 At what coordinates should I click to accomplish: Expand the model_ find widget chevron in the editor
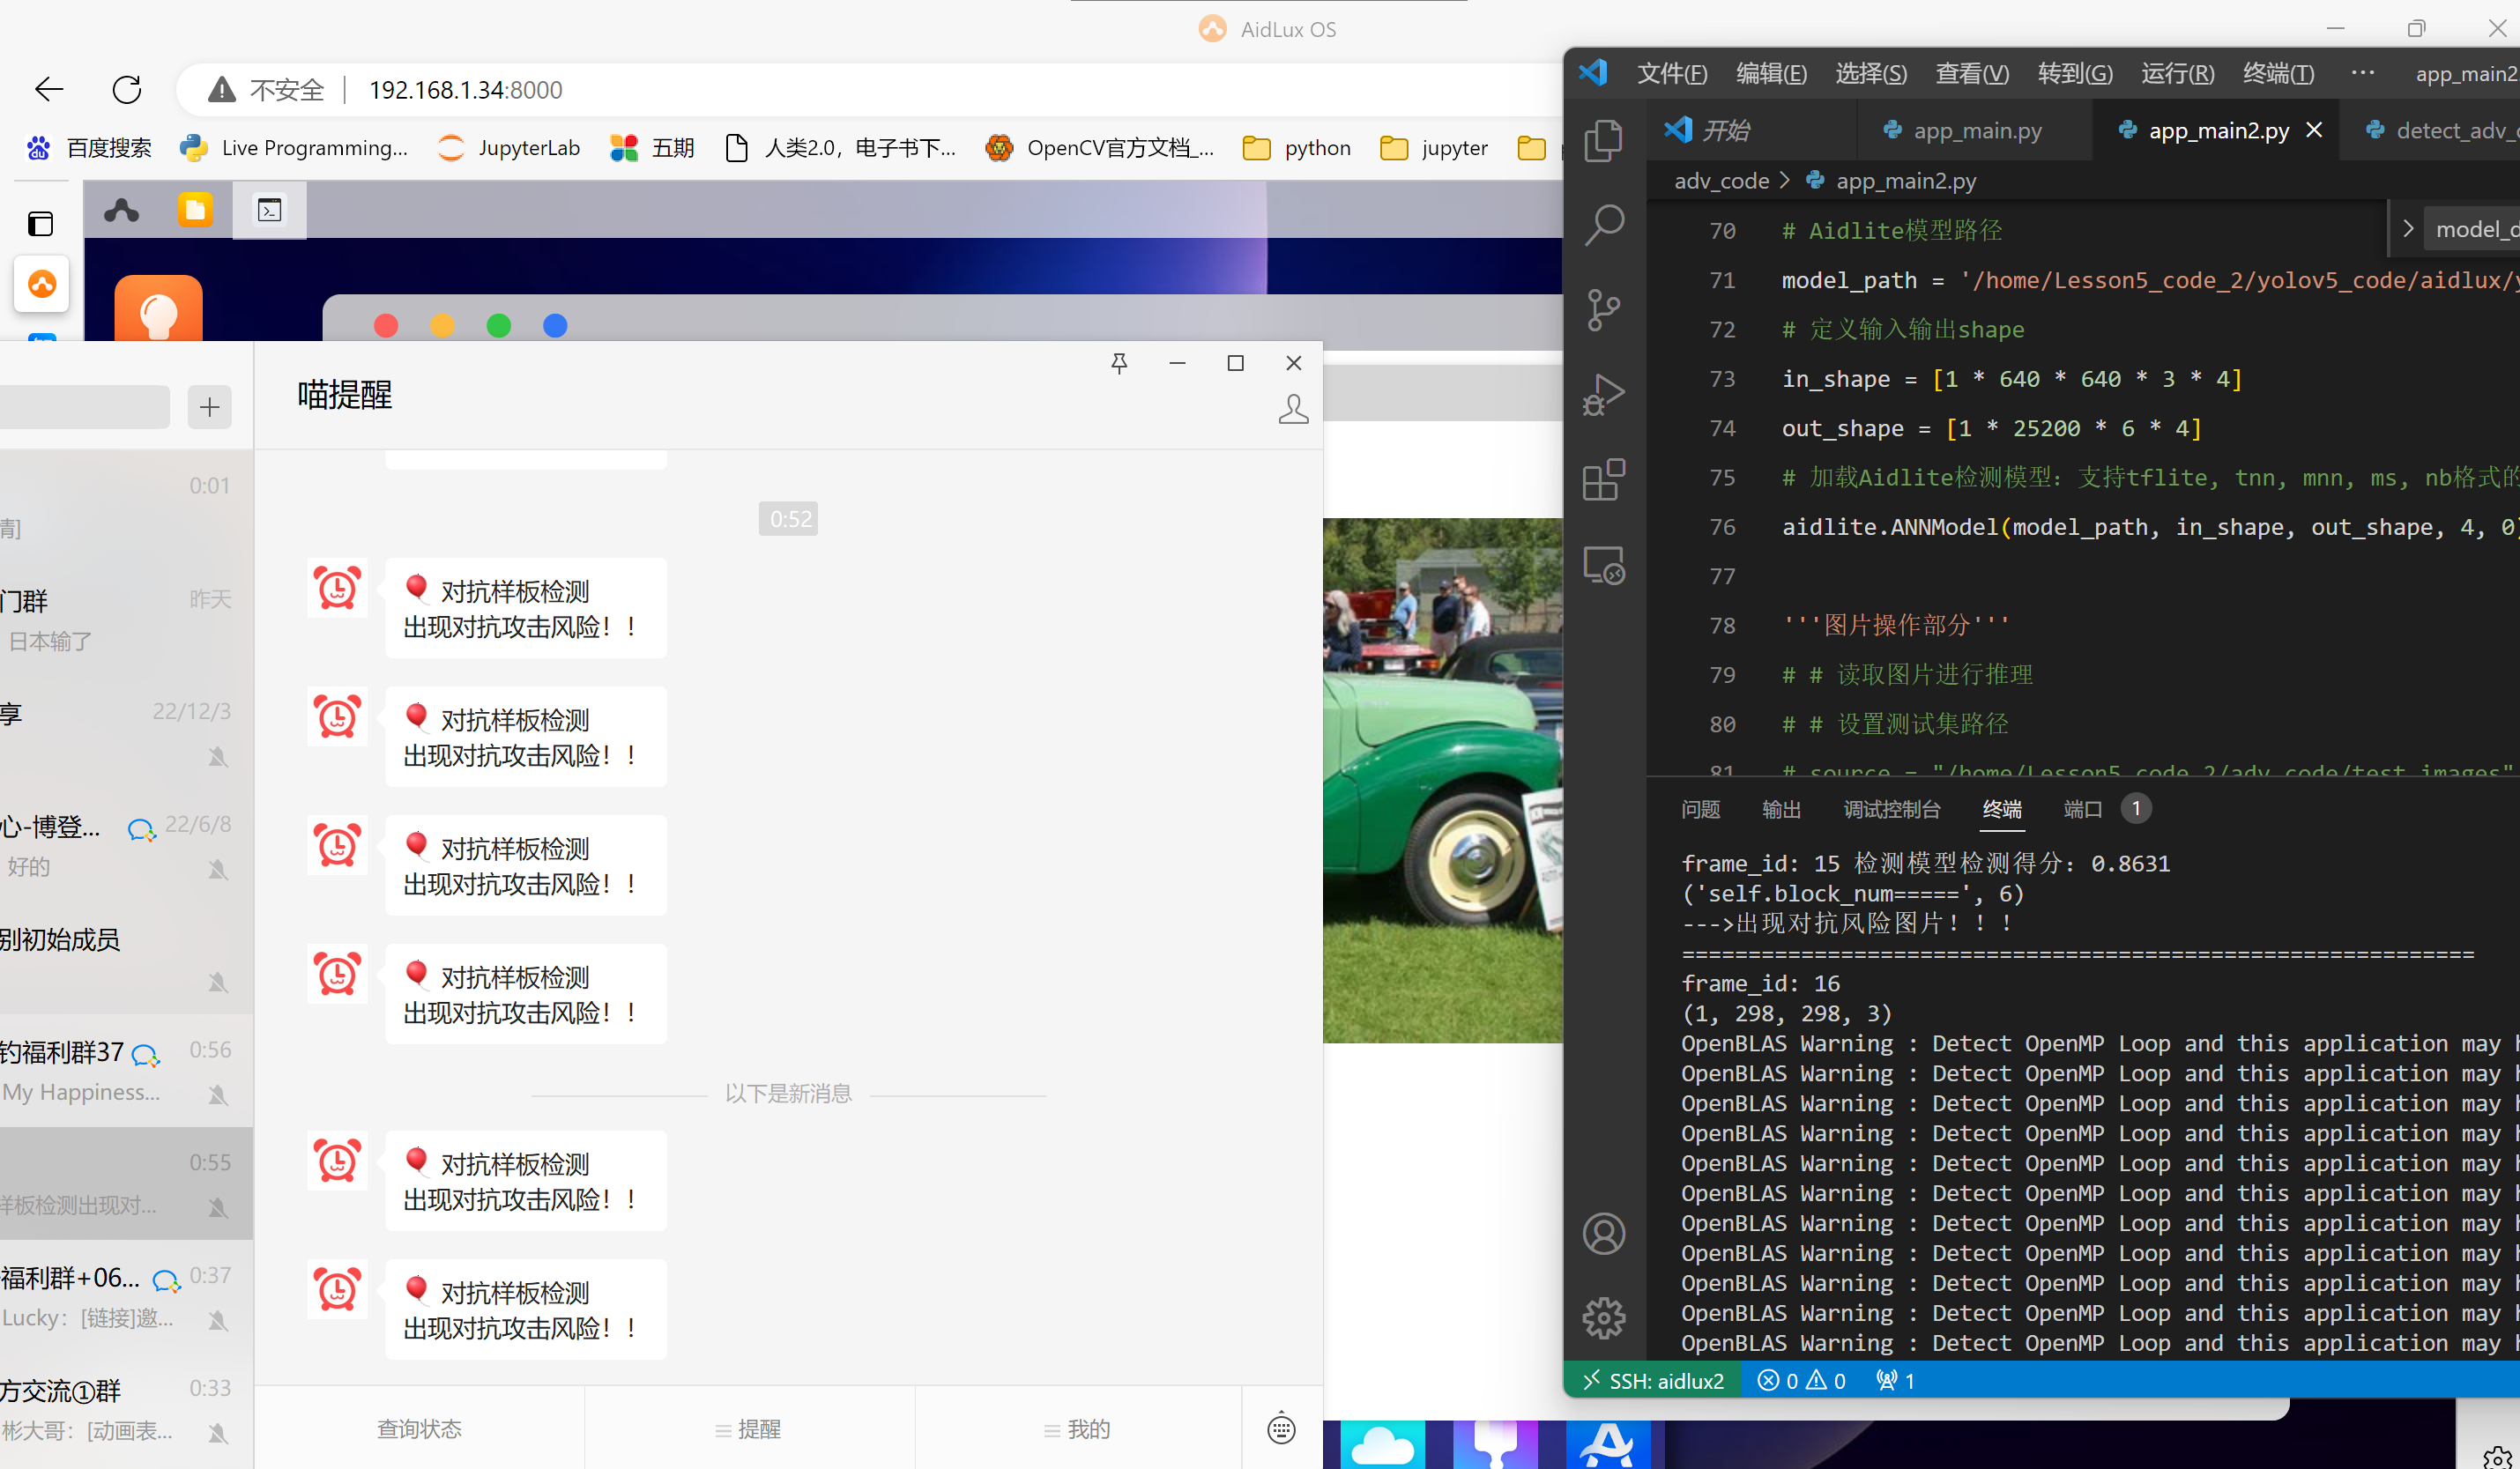point(2409,229)
